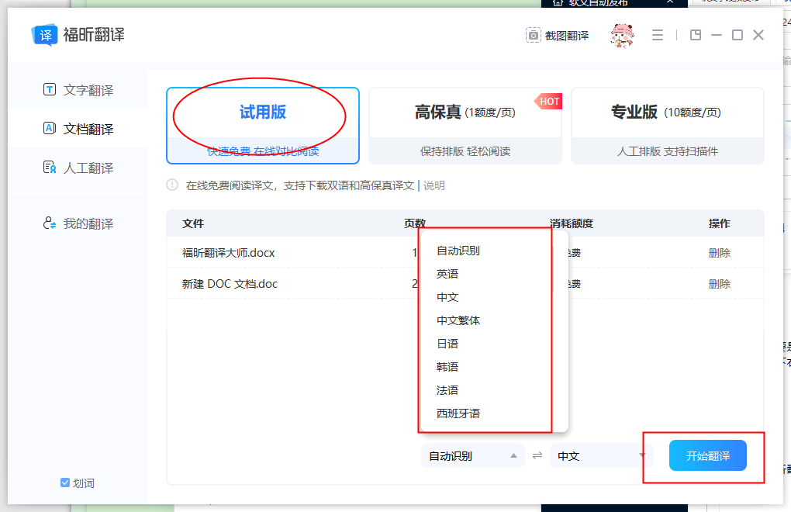791x512 pixels.
Task: Click the user avatar picture
Action: point(621,35)
